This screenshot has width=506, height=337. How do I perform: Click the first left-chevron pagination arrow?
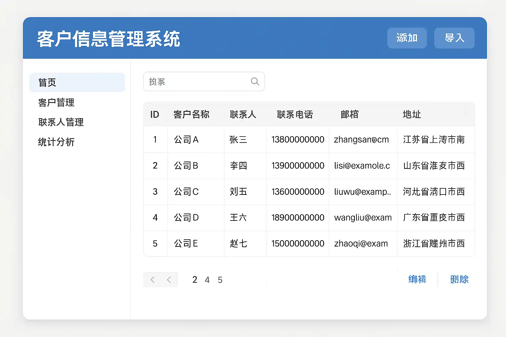click(x=153, y=280)
